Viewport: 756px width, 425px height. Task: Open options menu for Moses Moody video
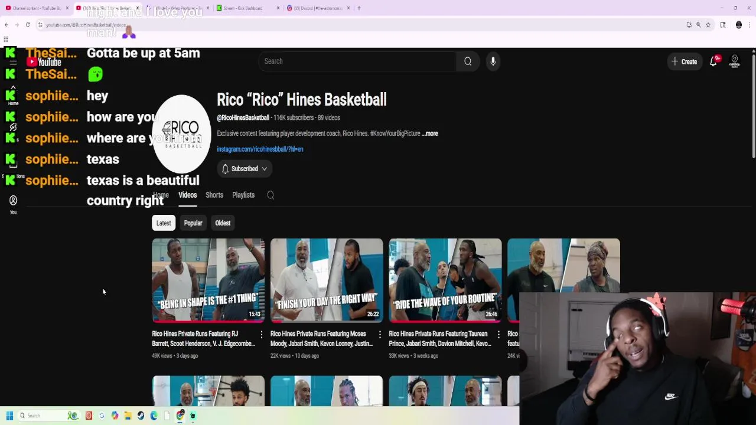380,335
